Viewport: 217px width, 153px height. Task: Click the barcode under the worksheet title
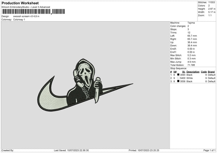(x=33, y=12)
